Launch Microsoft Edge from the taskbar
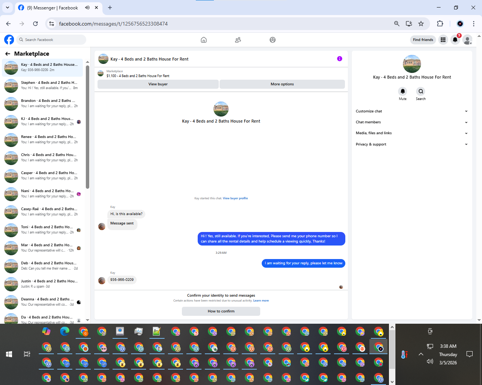This screenshot has height=385, width=482. [65, 331]
